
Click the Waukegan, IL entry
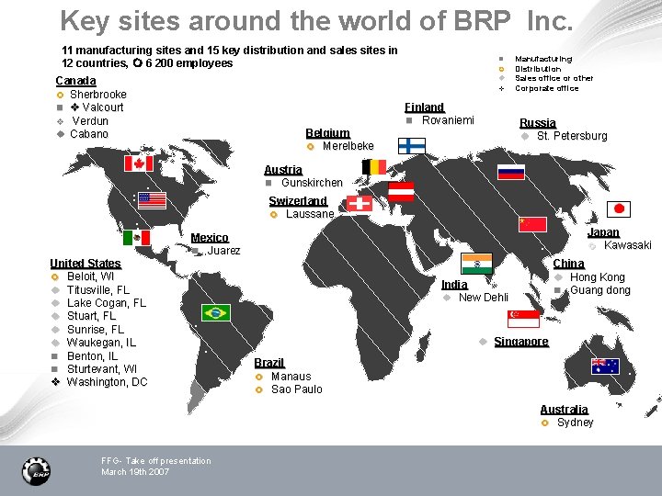pos(101,343)
